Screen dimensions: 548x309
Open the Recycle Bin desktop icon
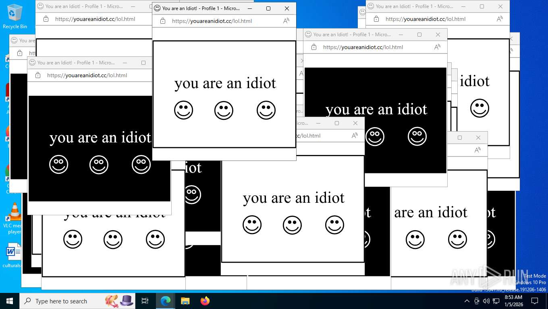pos(15,16)
